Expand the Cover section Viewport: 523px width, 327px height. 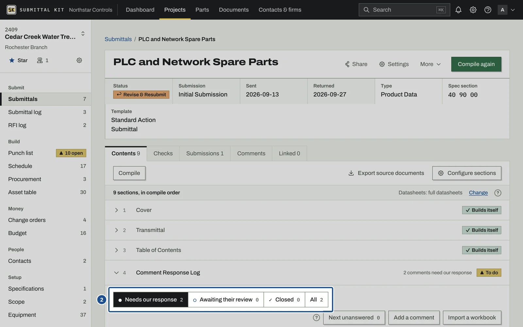[116, 210]
